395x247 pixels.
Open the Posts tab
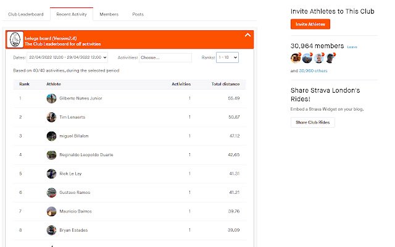138,14
